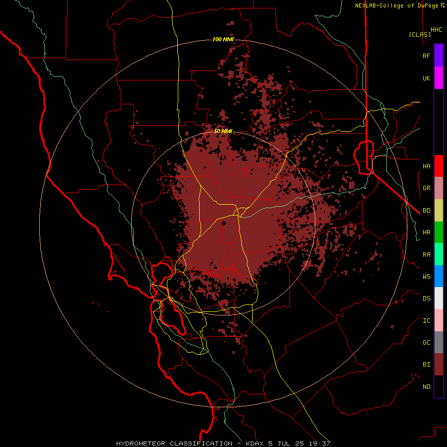Screen dimensions: 447x447
Task: Click the GR legend label
Action: (x=426, y=188)
